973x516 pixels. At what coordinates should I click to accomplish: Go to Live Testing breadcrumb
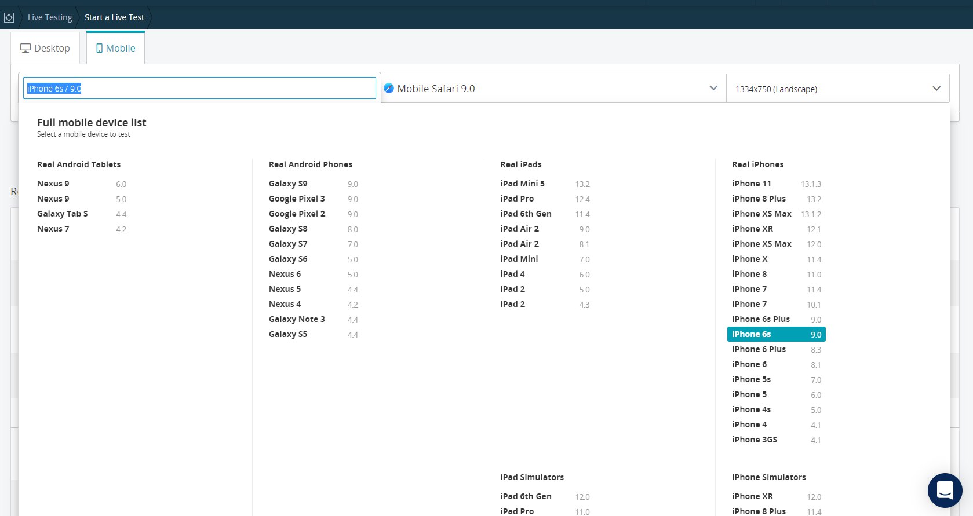[x=50, y=17]
